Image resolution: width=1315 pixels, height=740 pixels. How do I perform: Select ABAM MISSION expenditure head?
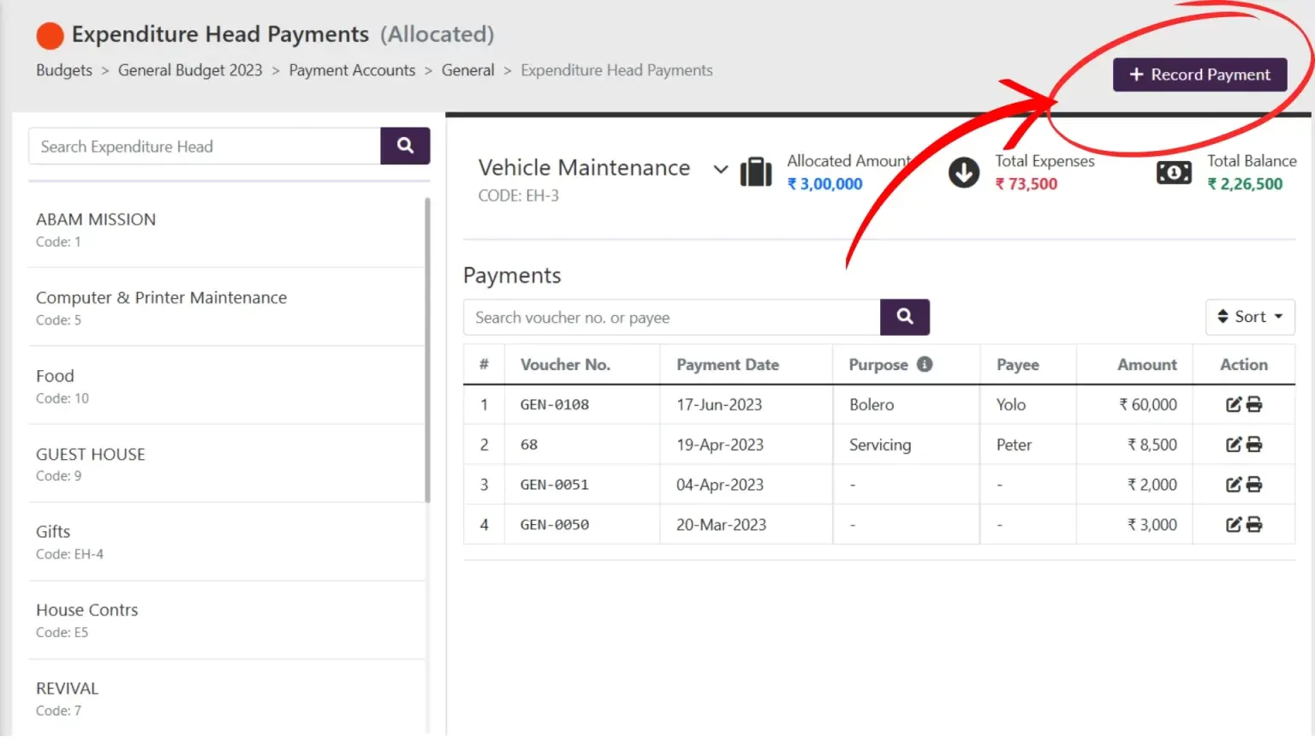point(227,230)
